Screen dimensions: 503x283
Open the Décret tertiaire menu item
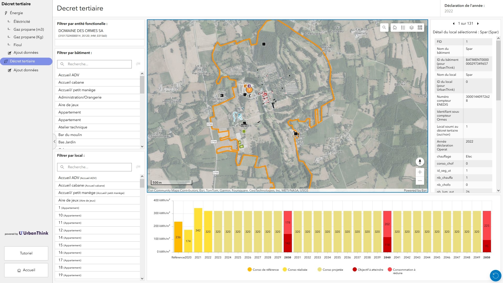(x=22, y=61)
